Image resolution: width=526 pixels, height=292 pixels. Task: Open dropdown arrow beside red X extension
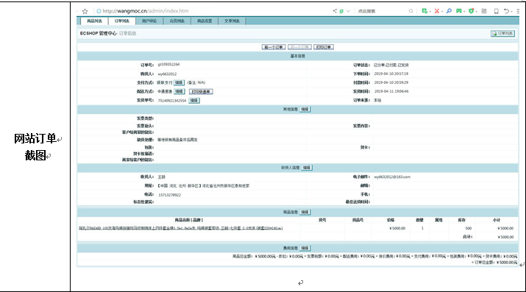(442, 12)
